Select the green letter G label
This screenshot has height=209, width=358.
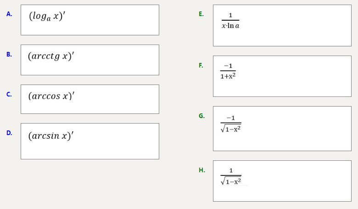[201, 116]
